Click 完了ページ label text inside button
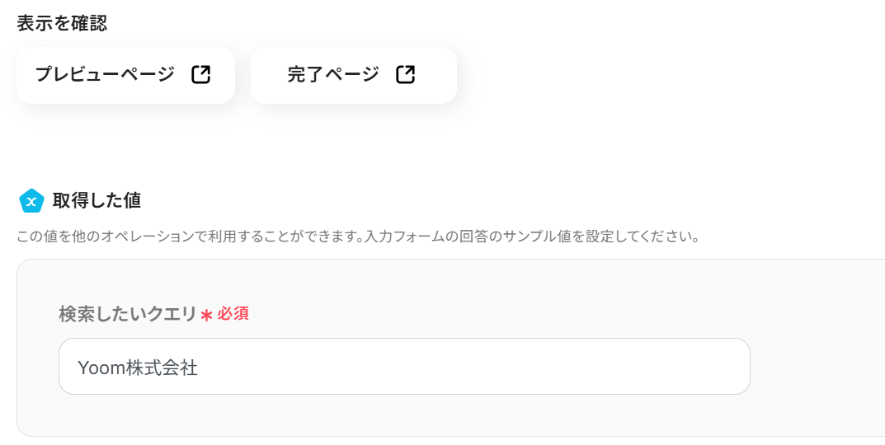The height and width of the screenshot is (445, 885). 333,75
